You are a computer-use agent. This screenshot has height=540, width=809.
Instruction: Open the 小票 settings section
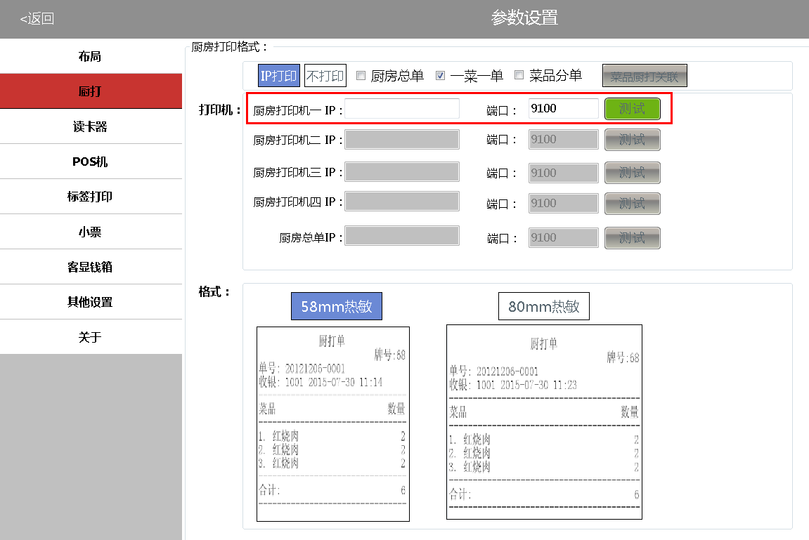pyautogui.click(x=91, y=231)
